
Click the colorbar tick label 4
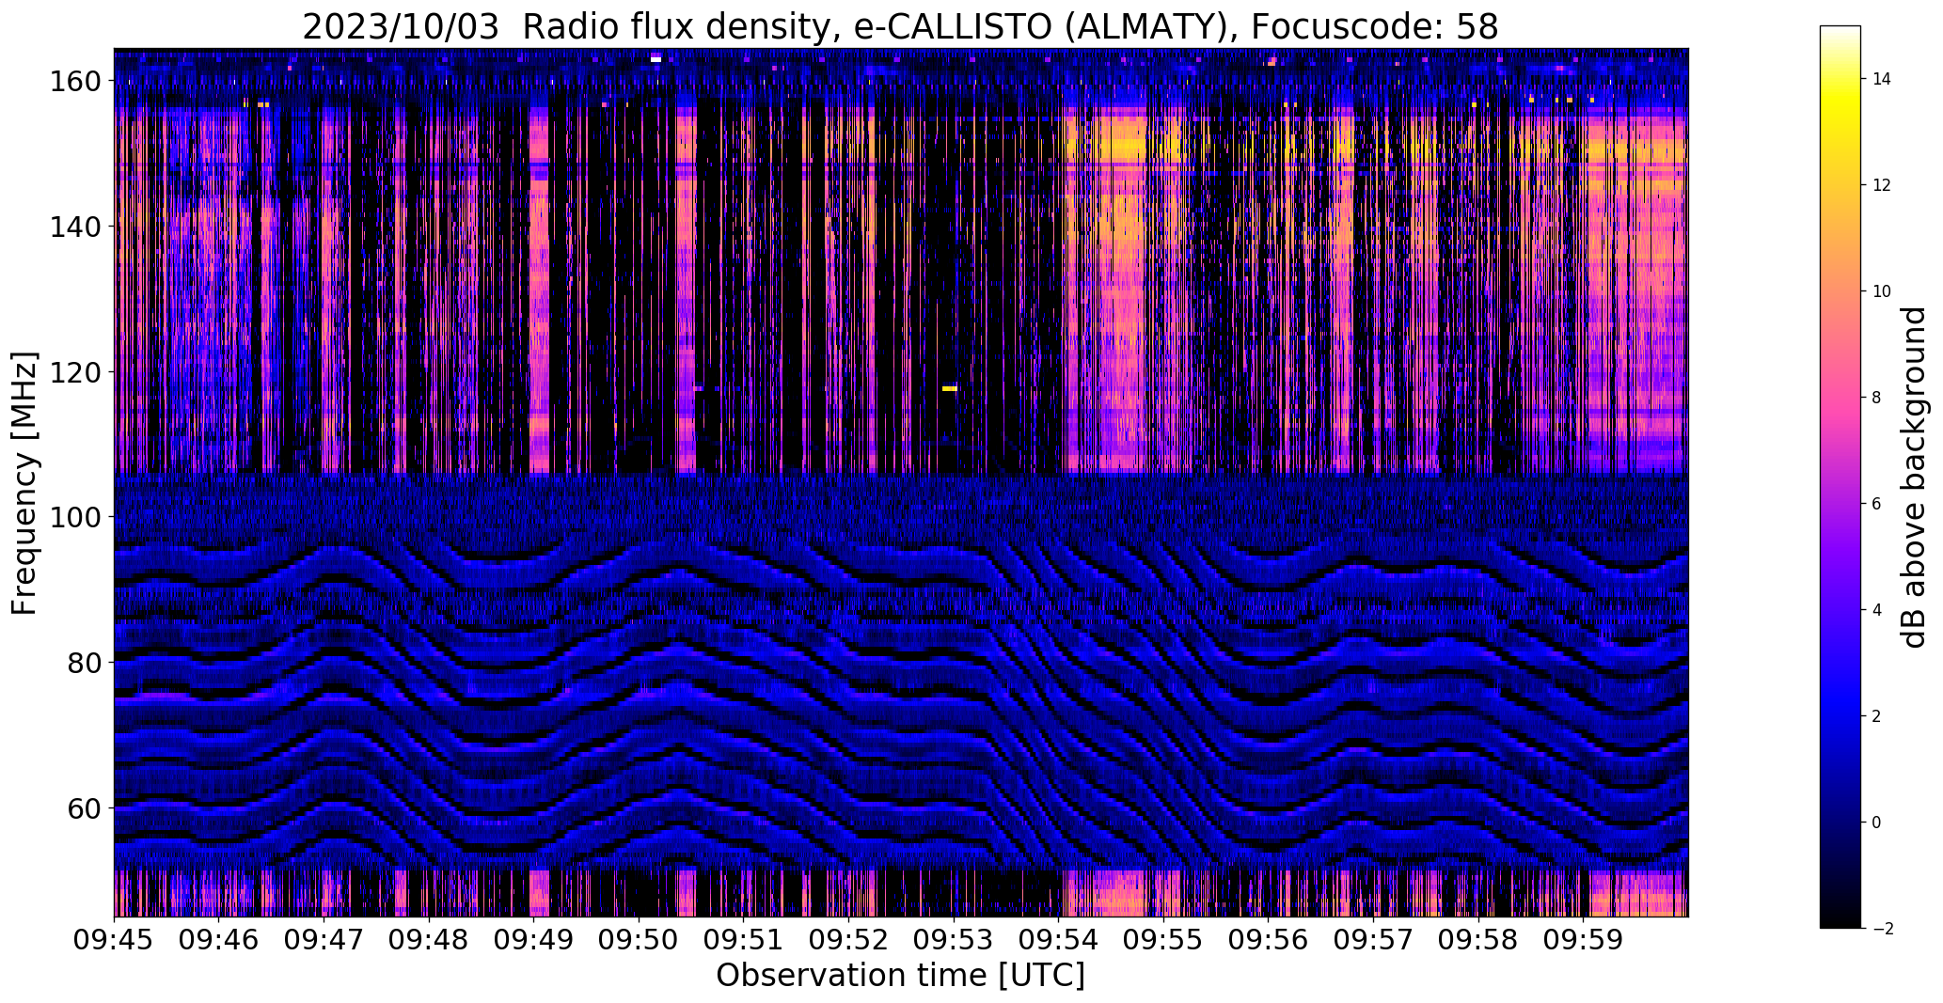click(1876, 610)
